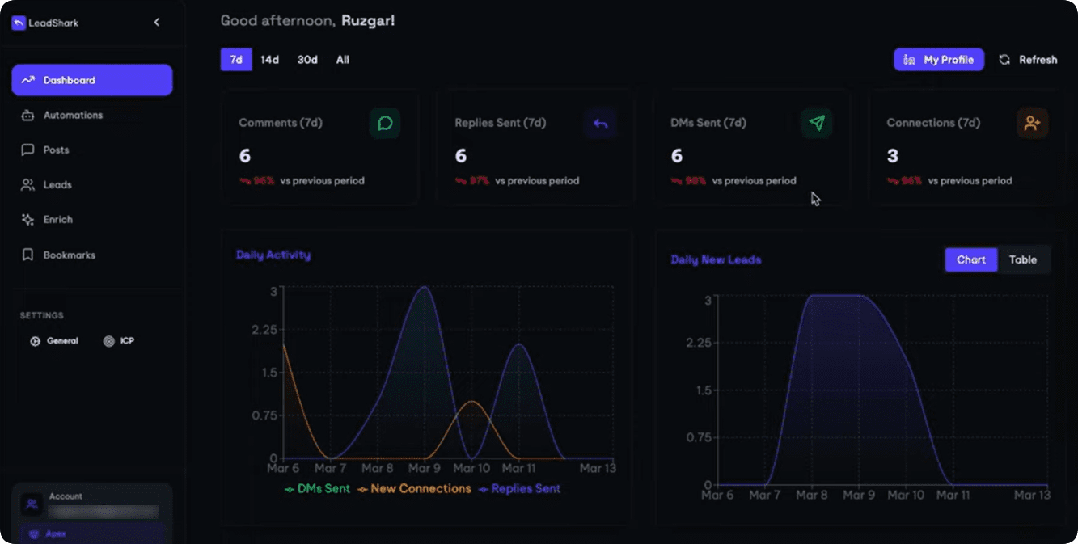Go to the Leads section
The height and width of the screenshot is (544, 1078).
pyautogui.click(x=57, y=185)
